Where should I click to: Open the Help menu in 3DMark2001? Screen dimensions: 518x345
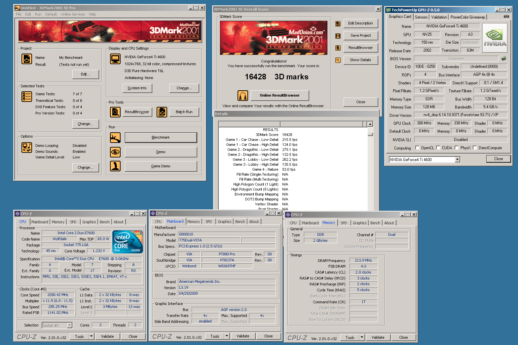click(x=92, y=14)
